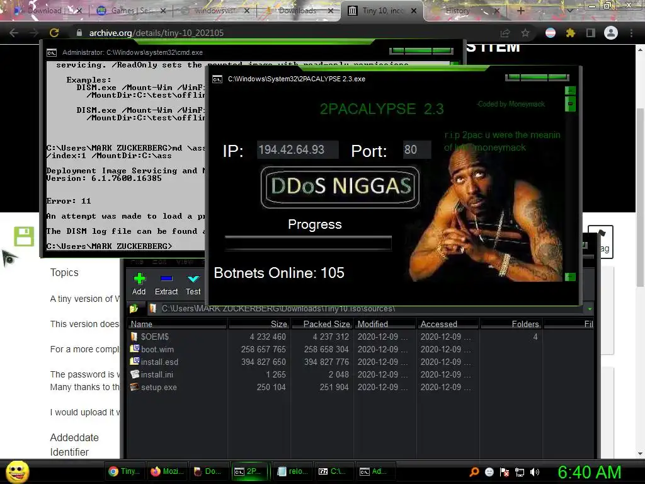This screenshot has width=645, height=484.
Task: Click the cmd.exe title bar icon
Action: (52, 53)
